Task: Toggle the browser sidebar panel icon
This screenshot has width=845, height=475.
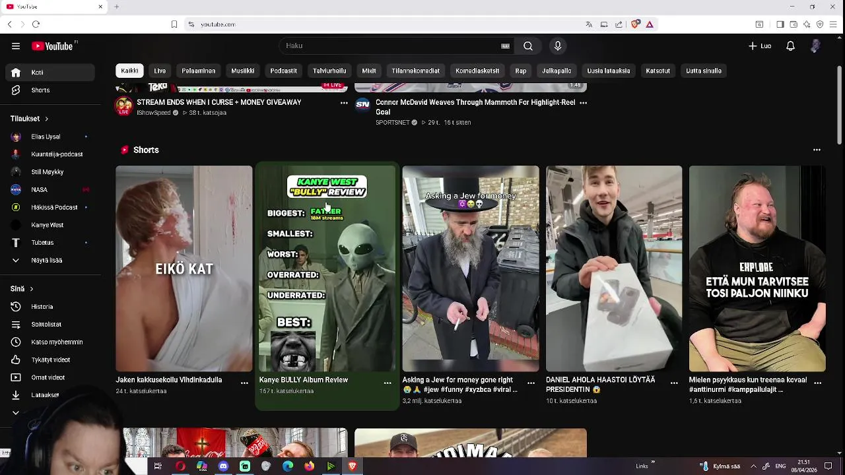Action: point(780,24)
